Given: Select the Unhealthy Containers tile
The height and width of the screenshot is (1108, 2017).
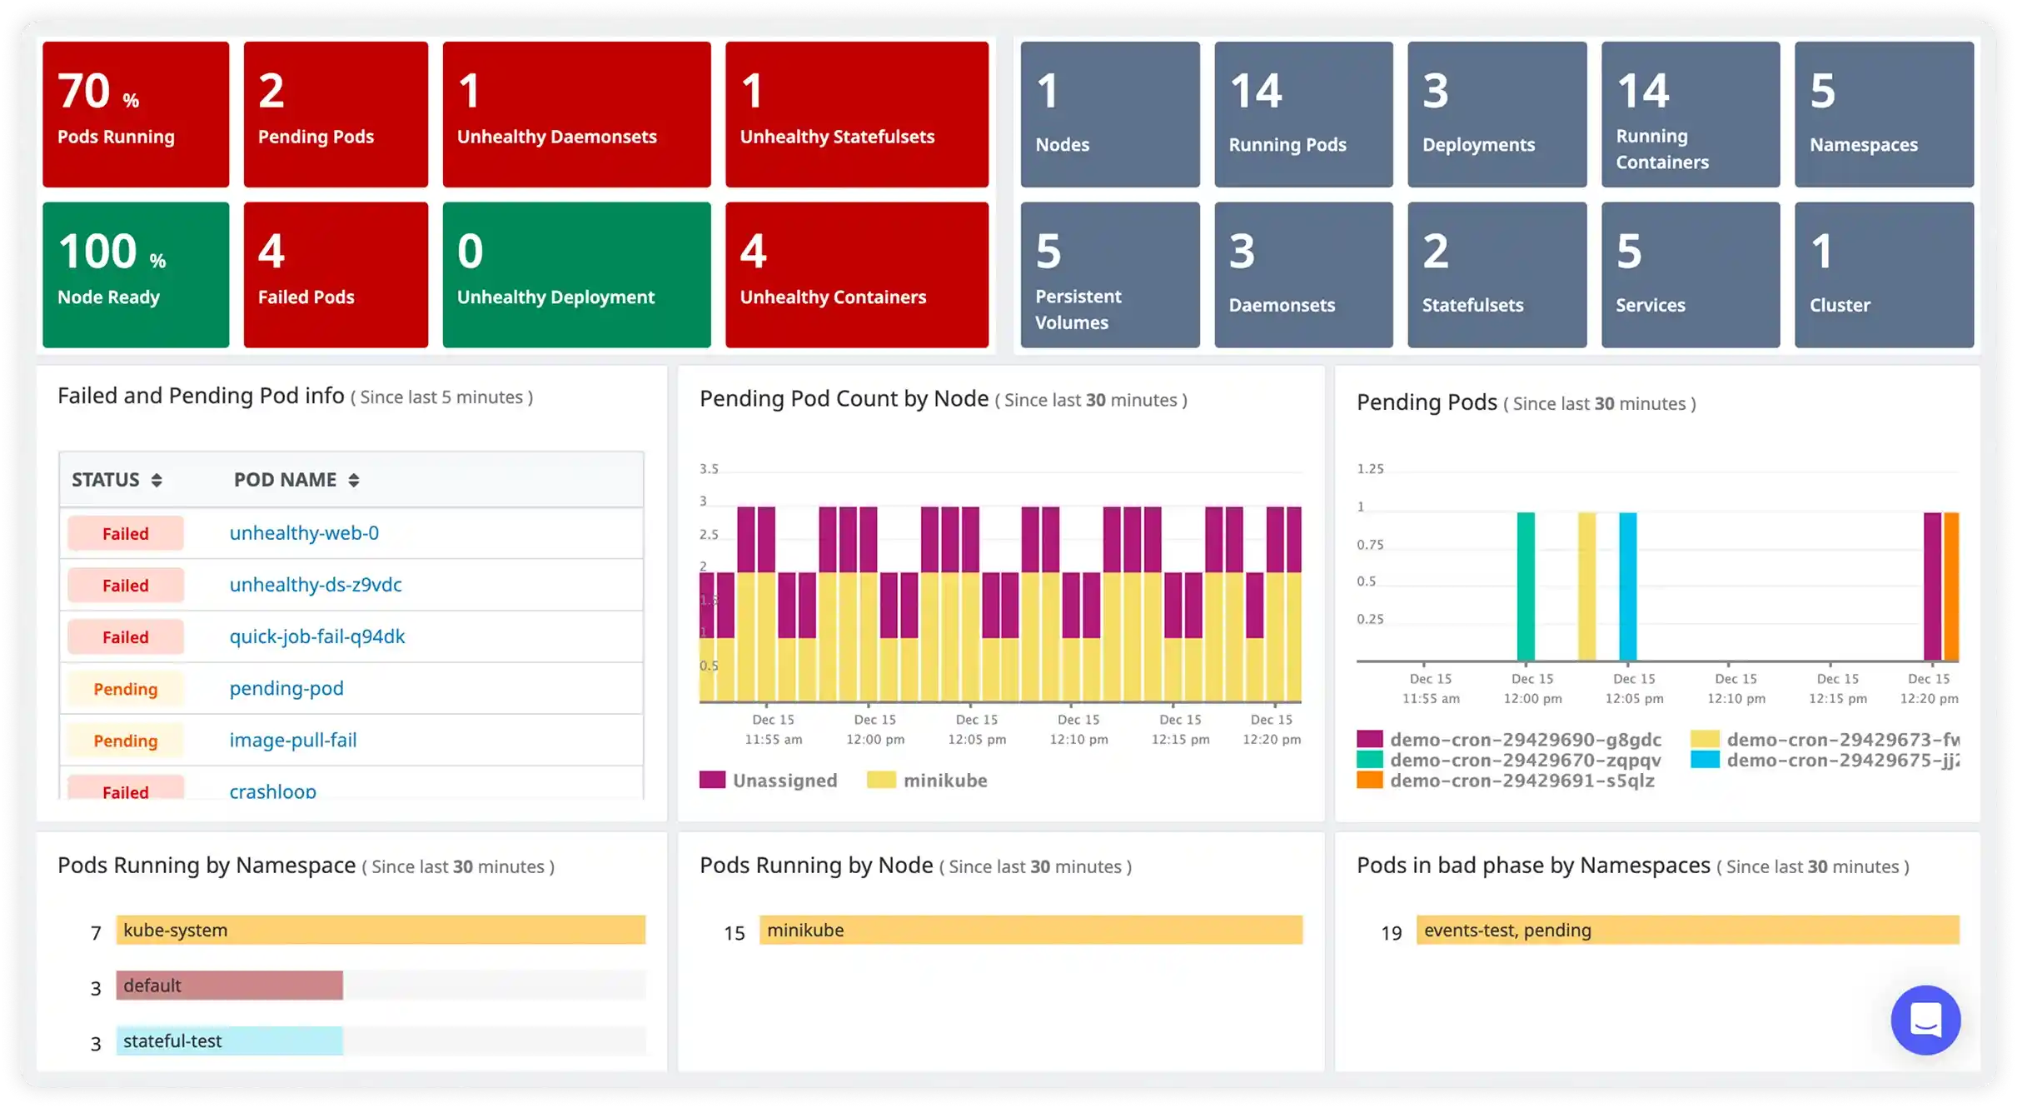Looking at the screenshot, I should click(856, 275).
